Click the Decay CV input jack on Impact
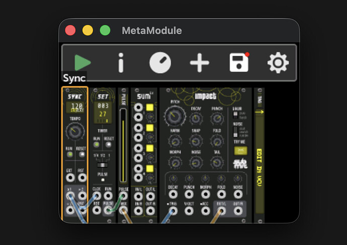Image resolution: width=347 pixels, height=245 pixels. point(173,194)
